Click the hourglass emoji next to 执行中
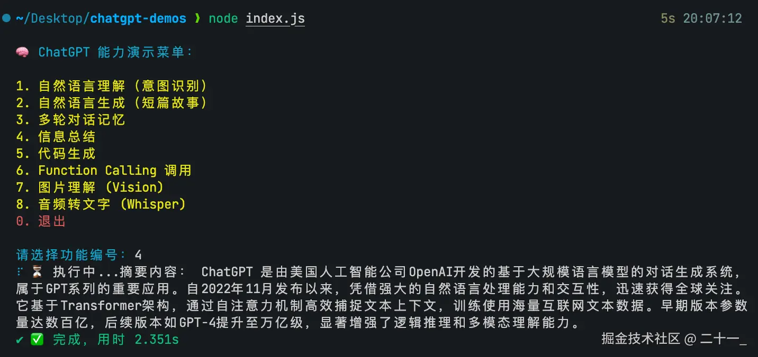The height and width of the screenshot is (357, 758). click(37, 272)
